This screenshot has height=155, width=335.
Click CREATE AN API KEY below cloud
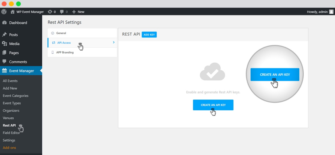(213, 105)
